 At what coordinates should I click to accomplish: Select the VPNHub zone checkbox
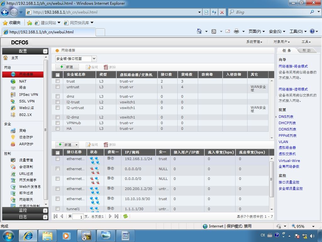(58, 123)
